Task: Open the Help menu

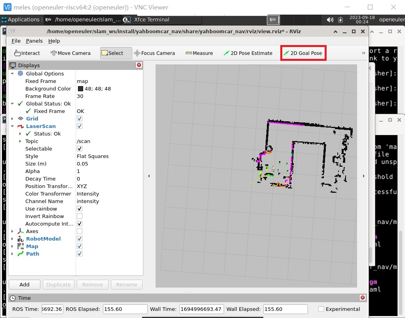Action: click(54, 41)
